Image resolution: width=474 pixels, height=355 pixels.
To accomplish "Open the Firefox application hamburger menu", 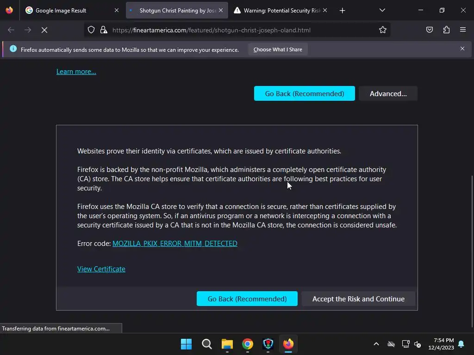I will point(463,30).
